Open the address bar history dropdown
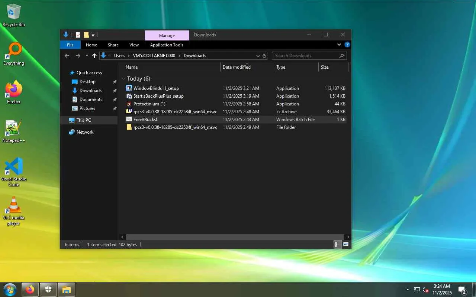This screenshot has height=297, width=476. (x=258, y=56)
